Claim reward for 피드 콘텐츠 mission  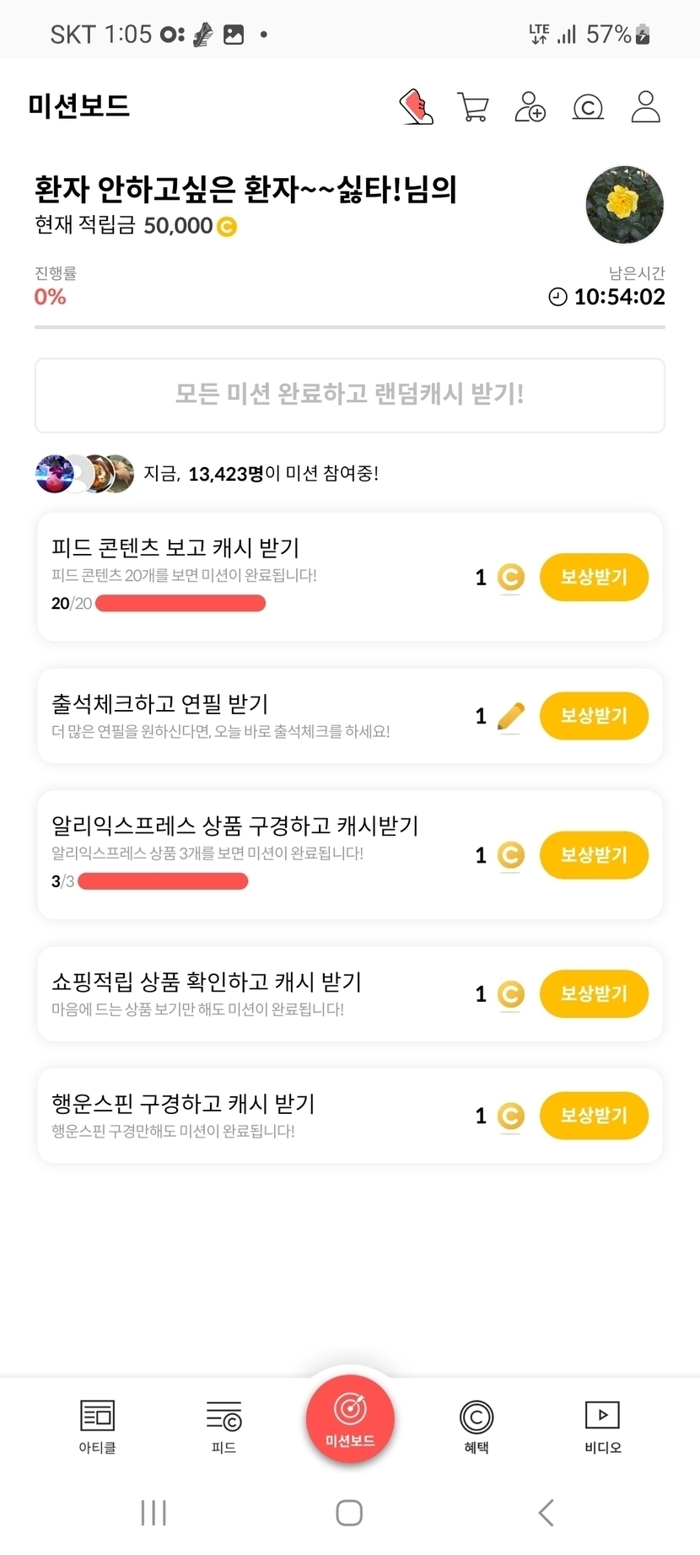pos(594,578)
